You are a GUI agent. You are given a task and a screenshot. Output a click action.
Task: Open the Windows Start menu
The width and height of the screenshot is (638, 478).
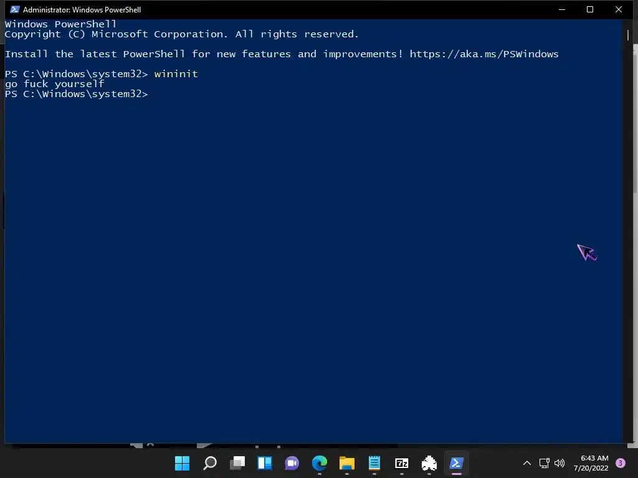pyautogui.click(x=183, y=463)
